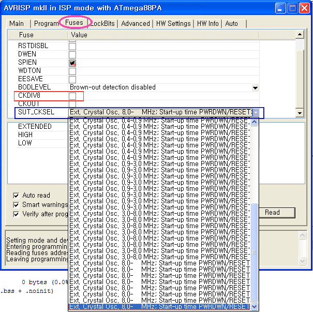Click the log panel scroll-up arrow

pos(303,235)
